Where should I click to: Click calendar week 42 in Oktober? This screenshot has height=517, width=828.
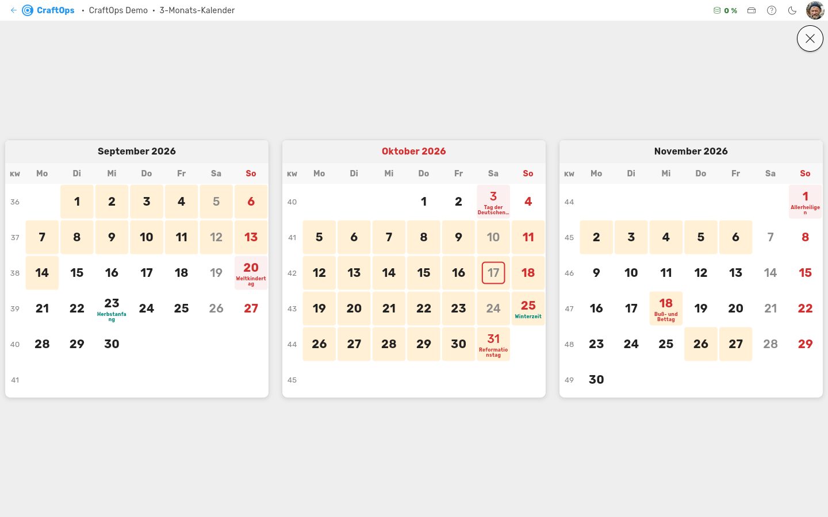[292, 273]
